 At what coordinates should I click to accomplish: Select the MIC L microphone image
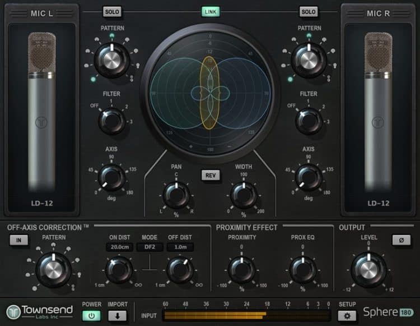41,112
